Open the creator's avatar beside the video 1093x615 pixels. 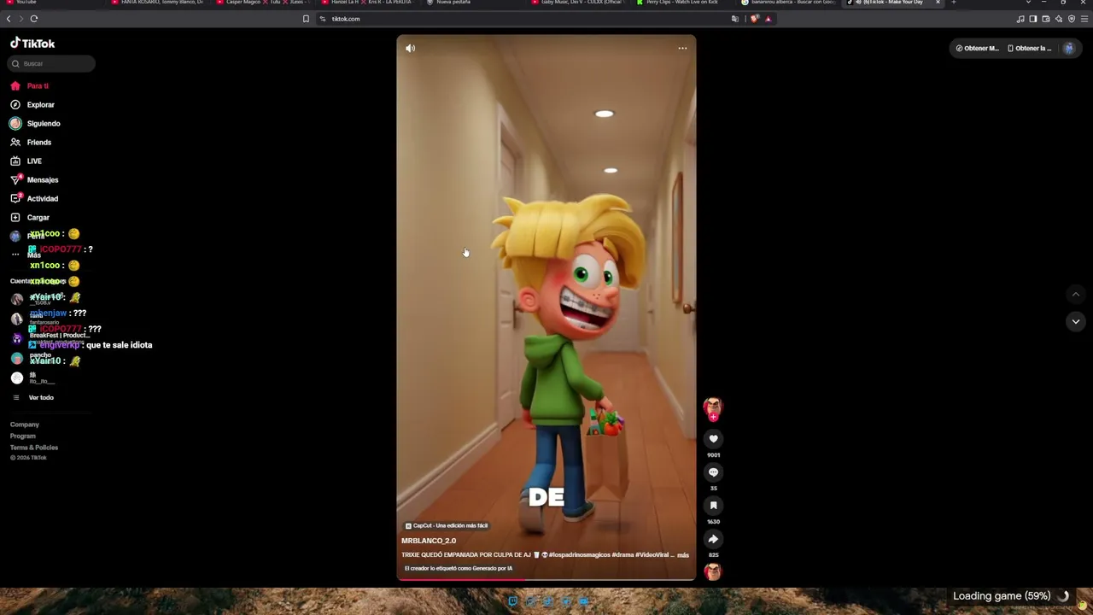713,407
